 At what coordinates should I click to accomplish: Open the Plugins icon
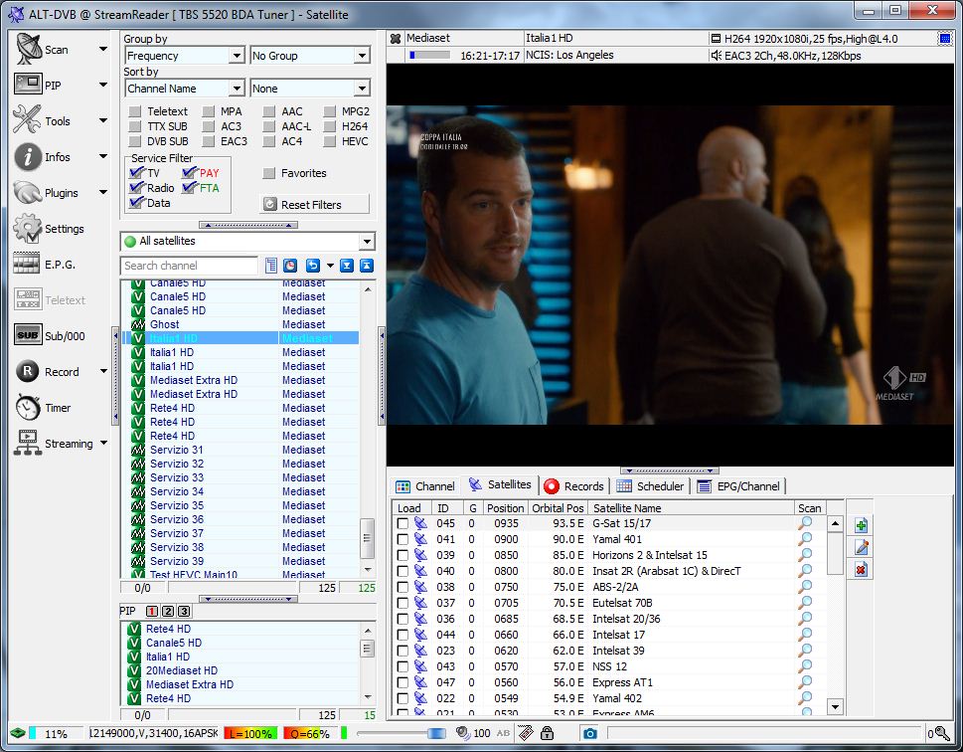[x=28, y=192]
